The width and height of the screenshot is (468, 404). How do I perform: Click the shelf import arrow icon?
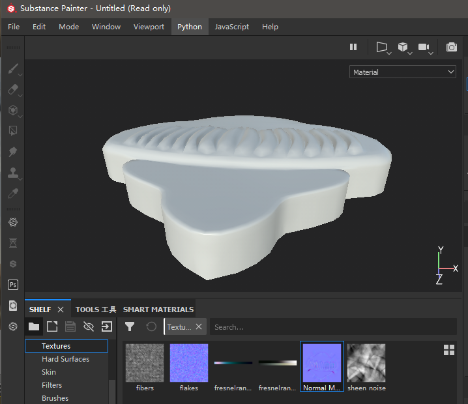tap(107, 326)
